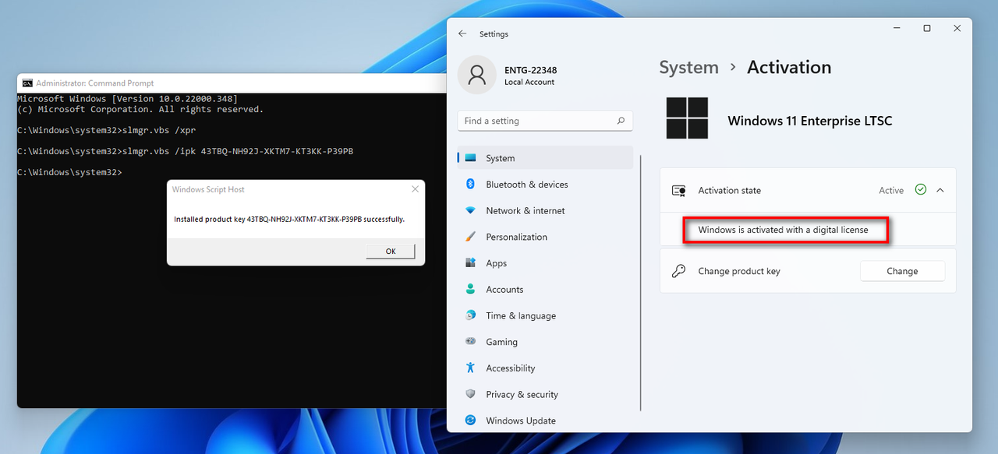Click the key icon beside Change product key
Screen dimensions: 998x454
point(679,271)
